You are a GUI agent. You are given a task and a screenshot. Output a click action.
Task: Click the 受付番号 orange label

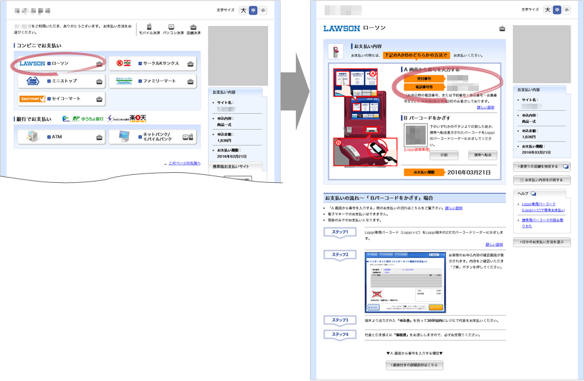pos(424,79)
